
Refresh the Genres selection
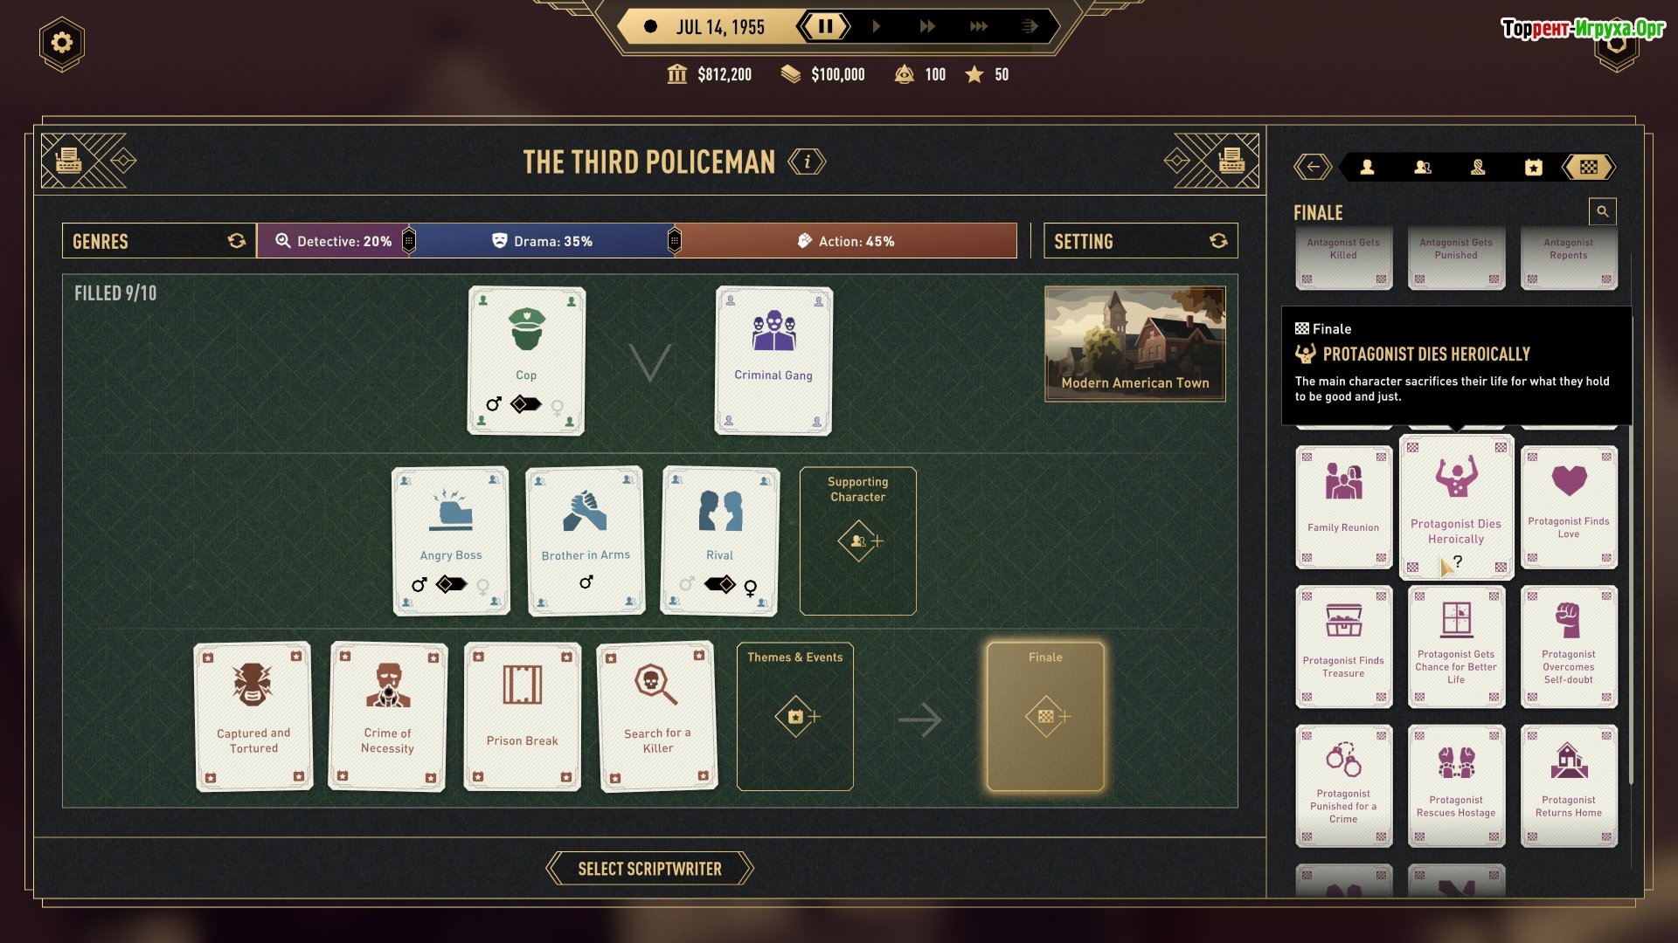click(237, 241)
